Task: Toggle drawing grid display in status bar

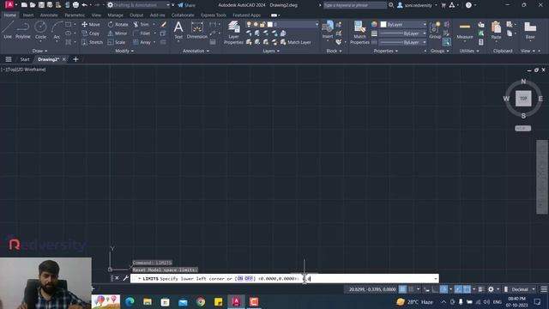Action: point(402,289)
